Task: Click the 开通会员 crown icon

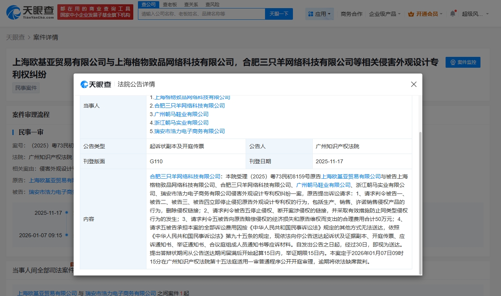Action: point(411,14)
